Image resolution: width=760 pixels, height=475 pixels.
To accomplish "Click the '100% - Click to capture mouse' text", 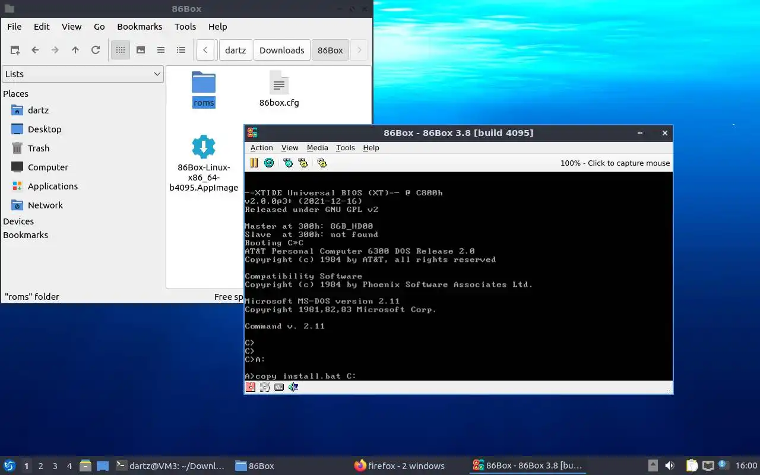I will 615,163.
